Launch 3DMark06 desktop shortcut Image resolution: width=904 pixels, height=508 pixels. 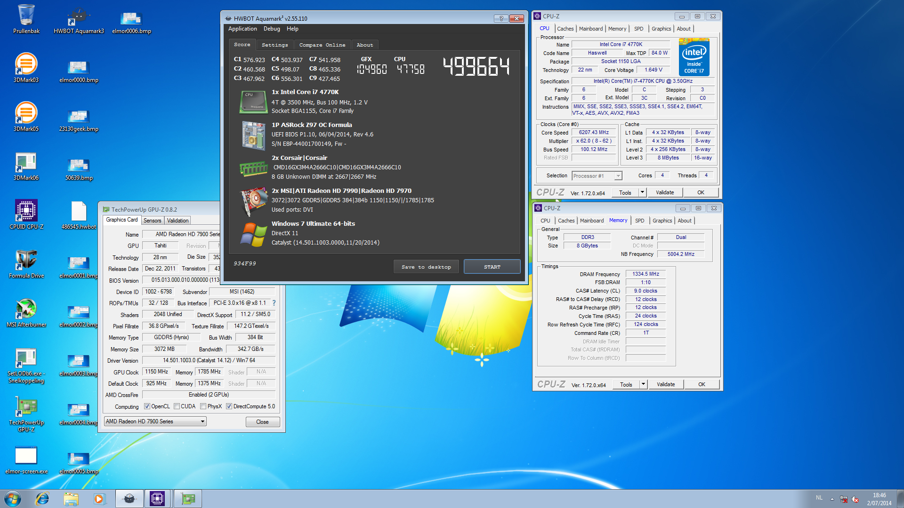coord(26,166)
